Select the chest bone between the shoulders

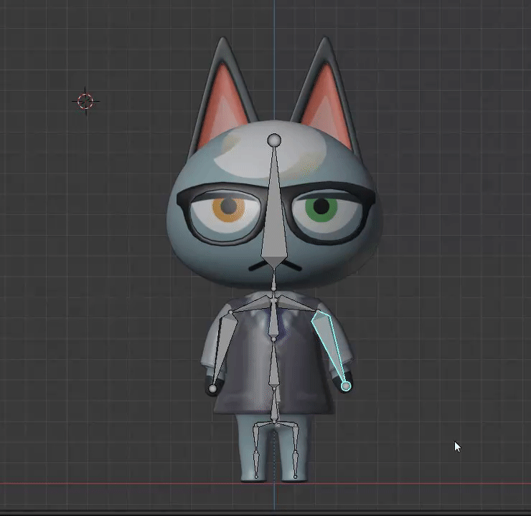tap(273, 318)
